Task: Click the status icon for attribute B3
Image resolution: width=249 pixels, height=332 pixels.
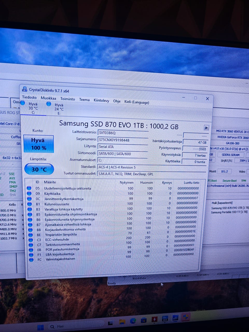Action: click(x=30, y=209)
